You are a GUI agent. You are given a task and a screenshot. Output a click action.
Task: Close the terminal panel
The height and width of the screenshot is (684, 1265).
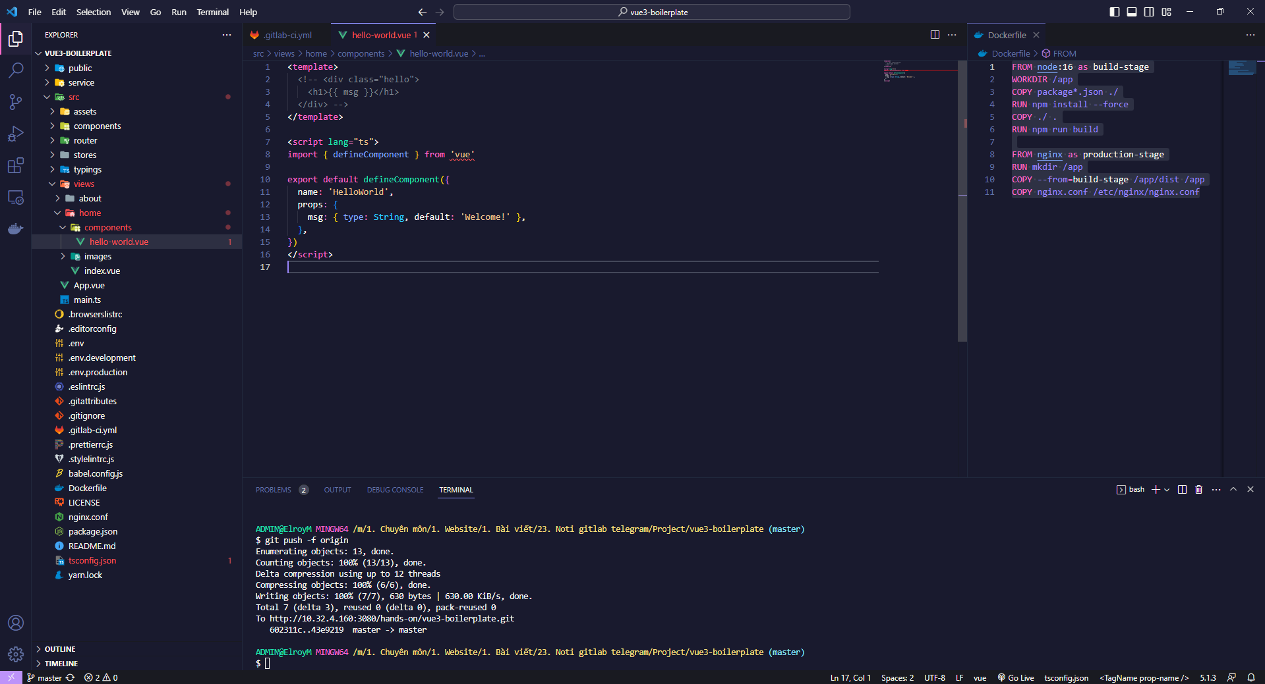pyautogui.click(x=1250, y=490)
